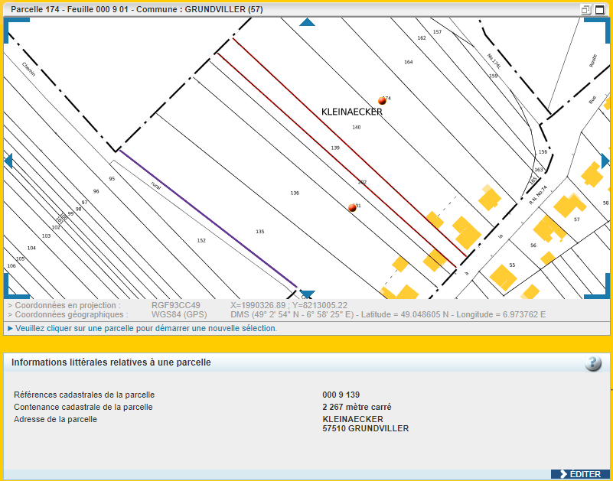This screenshot has width=613, height=481.
Task: Pan the map east with right arrow
Action: [x=605, y=161]
